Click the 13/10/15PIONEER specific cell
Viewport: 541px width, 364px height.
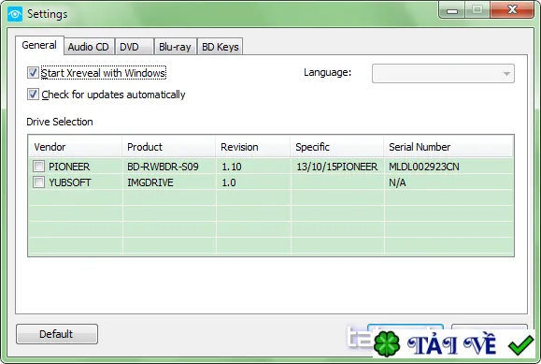point(337,167)
